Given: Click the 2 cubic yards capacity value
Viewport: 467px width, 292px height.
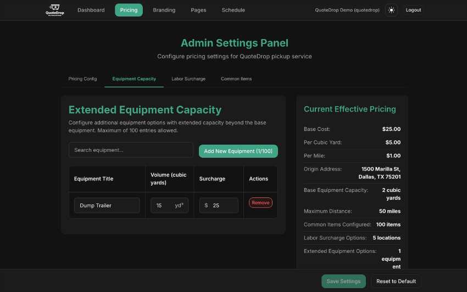Looking at the screenshot, I should [391, 194].
